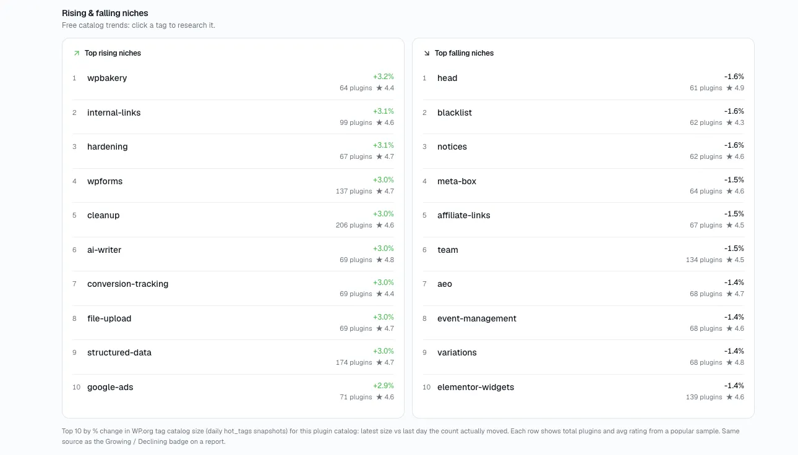Research the ai-writer tag
This screenshot has width=798, height=455.
[x=105, y=250]
